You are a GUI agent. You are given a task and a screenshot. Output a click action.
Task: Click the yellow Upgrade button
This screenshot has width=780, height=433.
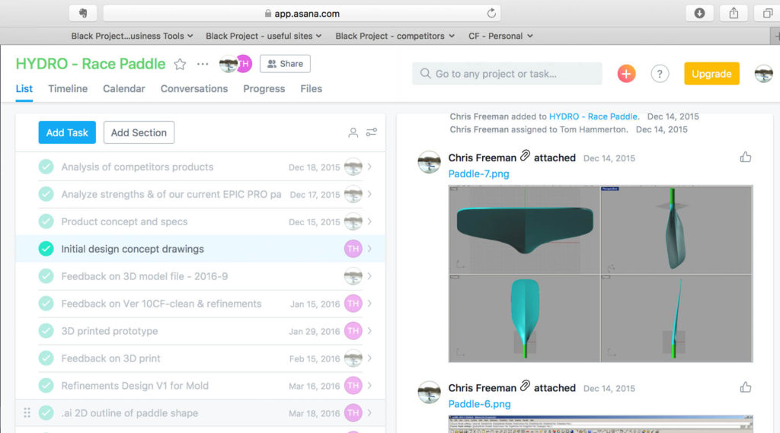(x=711, y=74)
